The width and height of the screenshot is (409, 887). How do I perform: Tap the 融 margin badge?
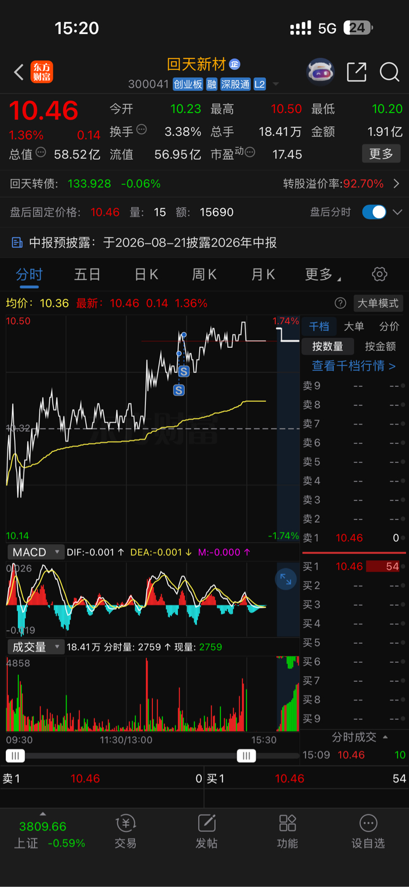click(211, 84)
